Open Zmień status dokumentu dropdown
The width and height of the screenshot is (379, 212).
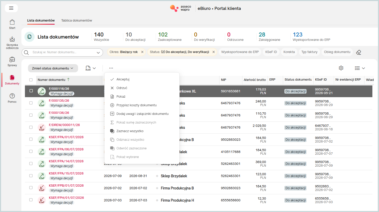(x=53, y=68)
